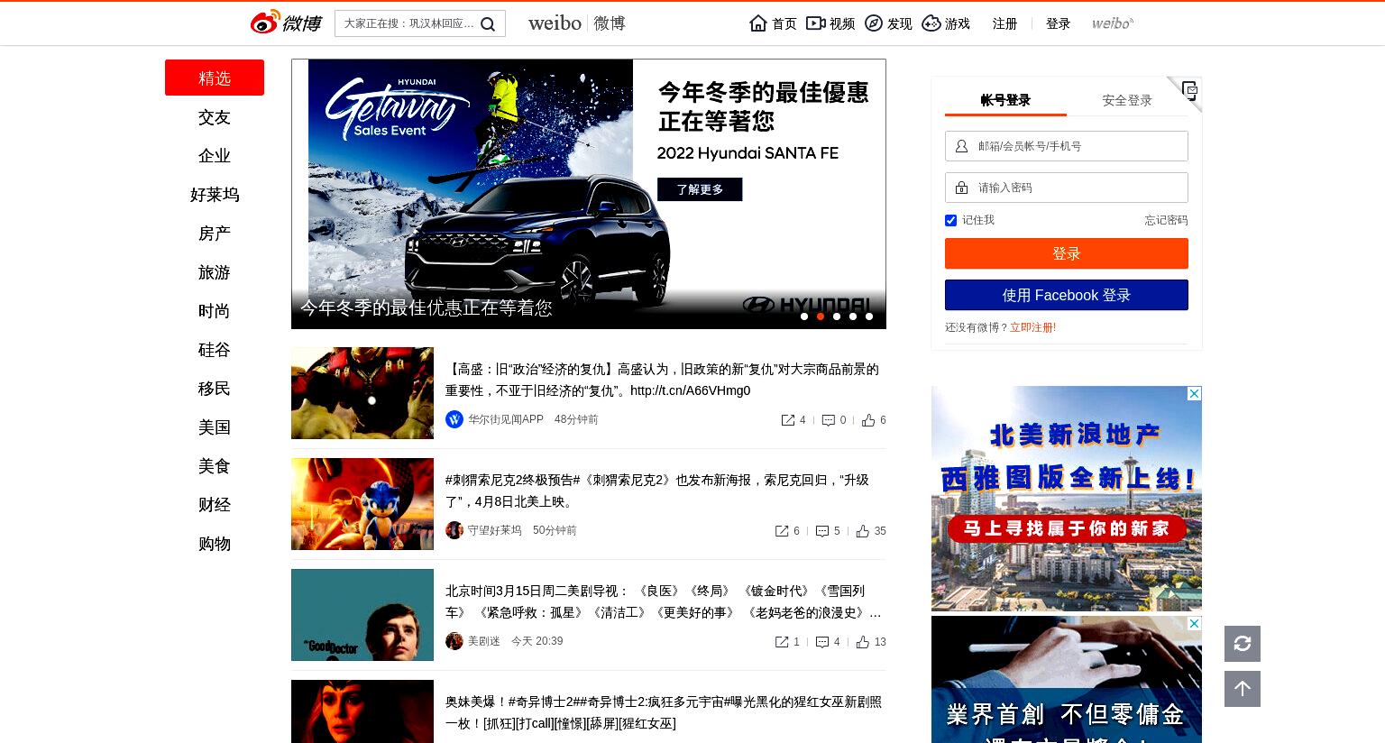Select the 美国 category
The image size is (1385, 743).
tap(215, 427)
